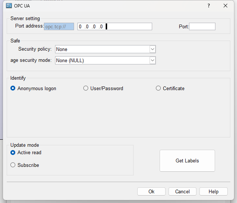Click the Cancel button
The height and width of the screenshot is (203, 237).
(x=182, y=191)
